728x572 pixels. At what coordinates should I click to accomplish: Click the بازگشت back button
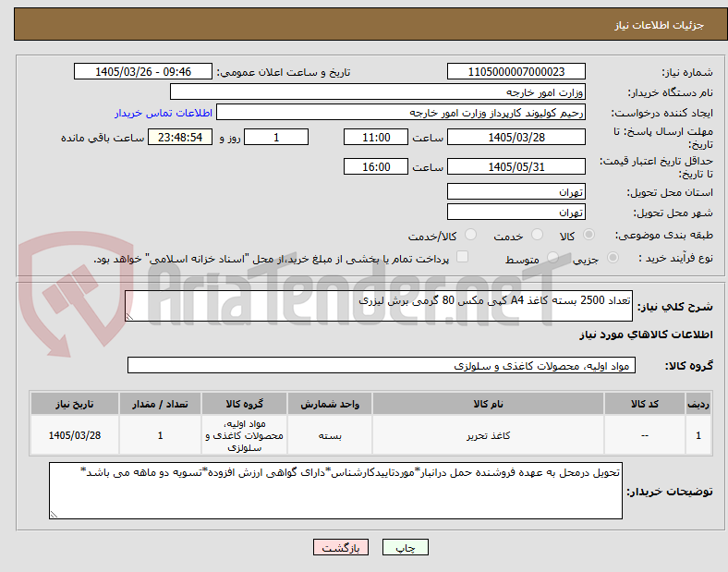pyautogui.click(x=341, y=547)
